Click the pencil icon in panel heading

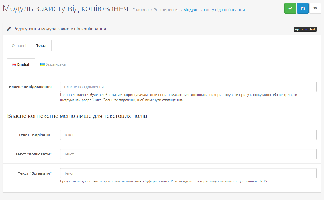(9, 29)
